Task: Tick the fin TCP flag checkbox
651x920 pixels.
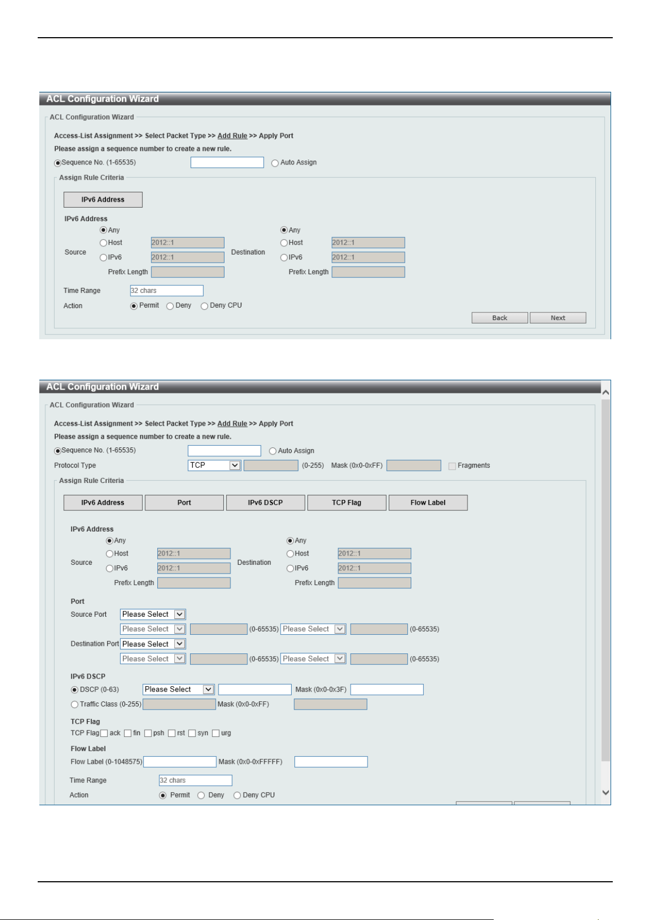Action: pyautogui.click(x=128, y=733)
